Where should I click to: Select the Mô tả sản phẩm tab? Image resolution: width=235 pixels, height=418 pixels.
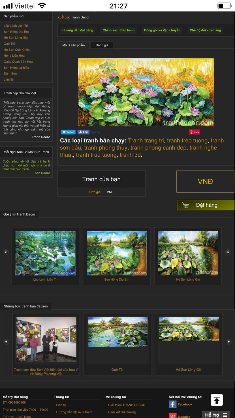click(74, 45)
